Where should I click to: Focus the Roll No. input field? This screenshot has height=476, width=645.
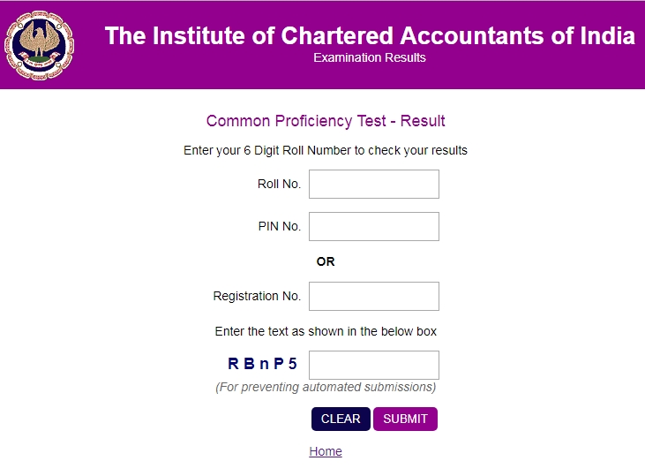373,184
